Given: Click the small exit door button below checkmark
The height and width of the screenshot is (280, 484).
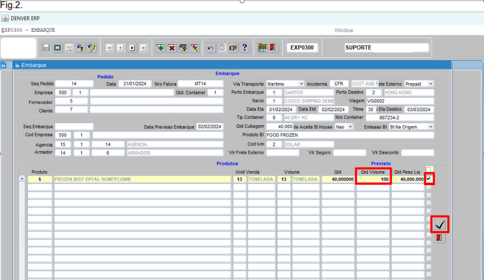Looking at the screenshot, I should (x=439, y=239).
